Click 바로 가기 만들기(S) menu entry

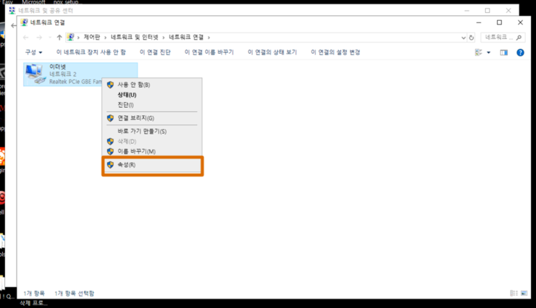tap(141, 132)
